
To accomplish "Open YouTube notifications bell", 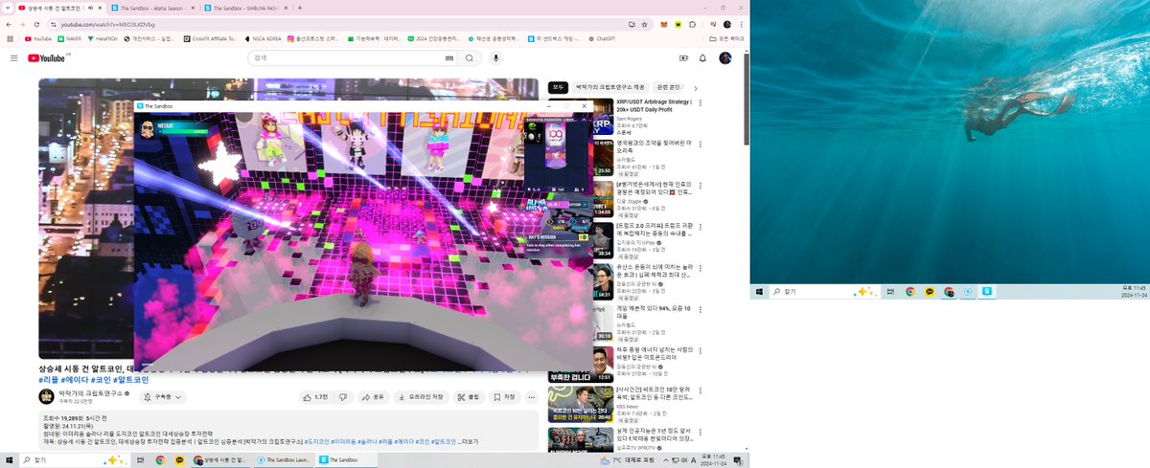I will 702,58.
